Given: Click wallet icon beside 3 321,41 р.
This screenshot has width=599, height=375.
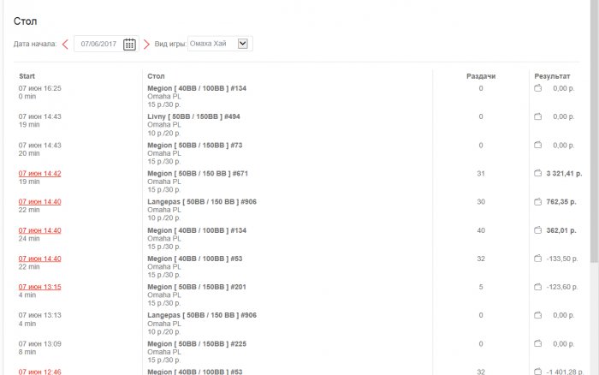Looking at the screenshot, I should coord(538,173).
